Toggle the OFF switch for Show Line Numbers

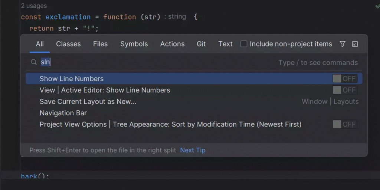point(345,79)
